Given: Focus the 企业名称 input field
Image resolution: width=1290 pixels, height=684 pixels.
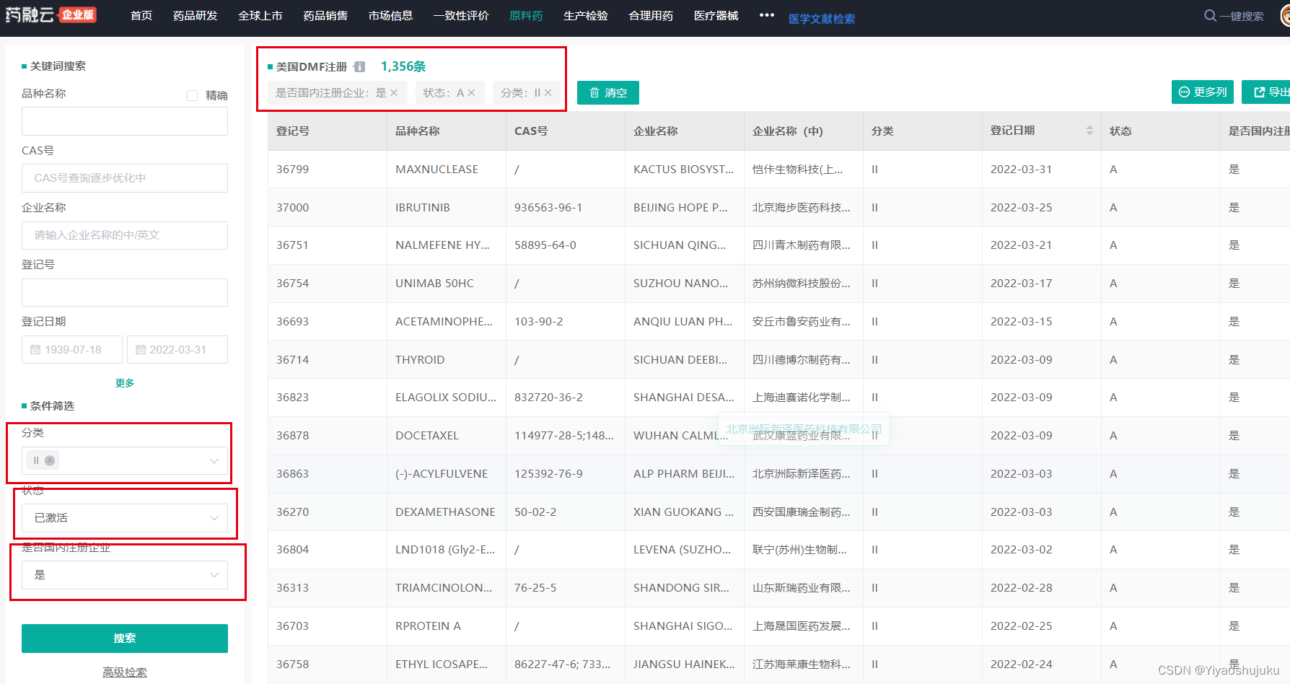Looking at the screenshot, I should 125,235.
